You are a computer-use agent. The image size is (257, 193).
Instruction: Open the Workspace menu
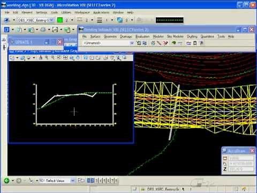[x=82, y=12]
